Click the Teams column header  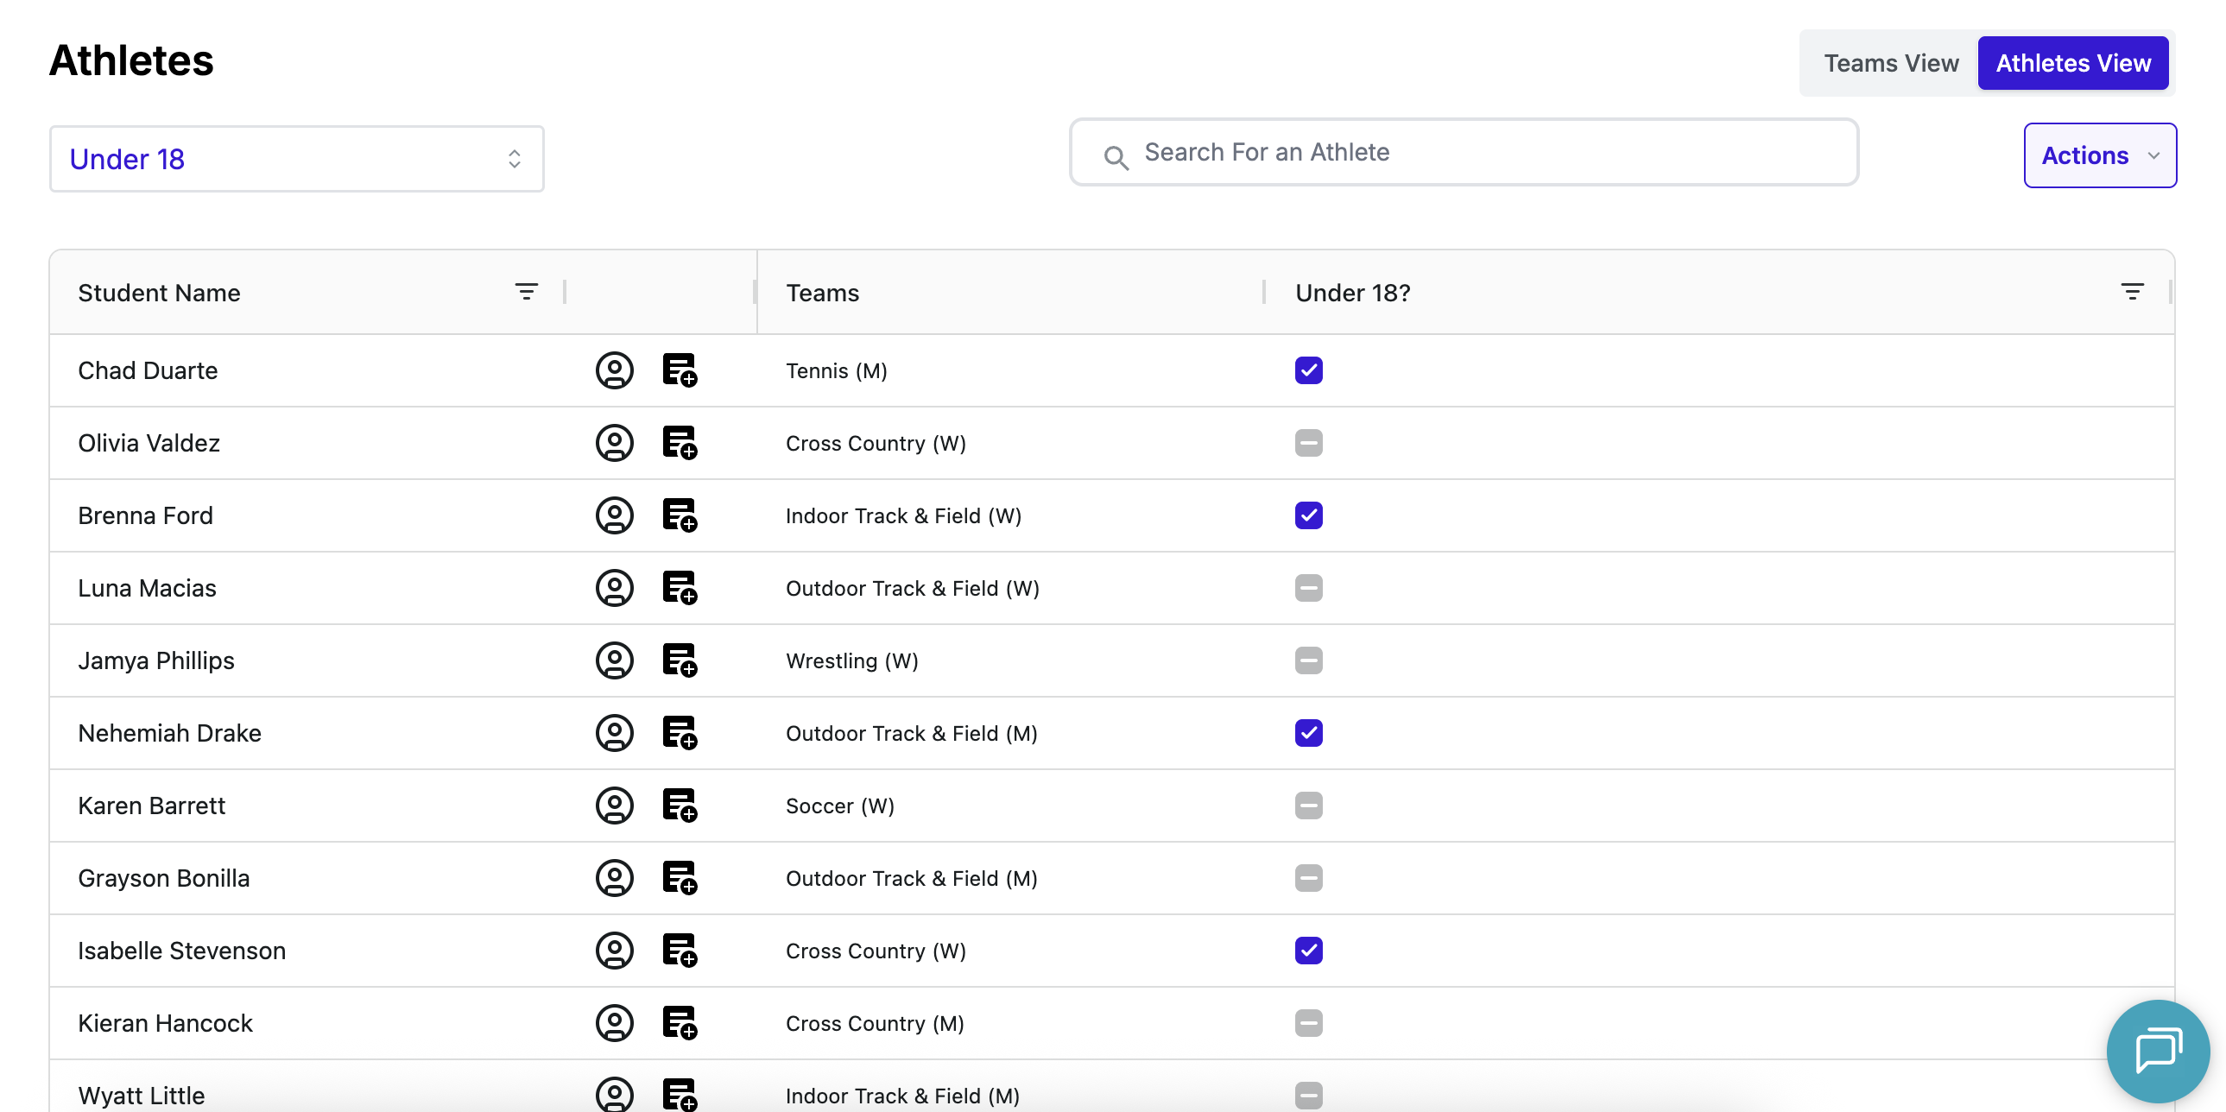pos(822,293)
